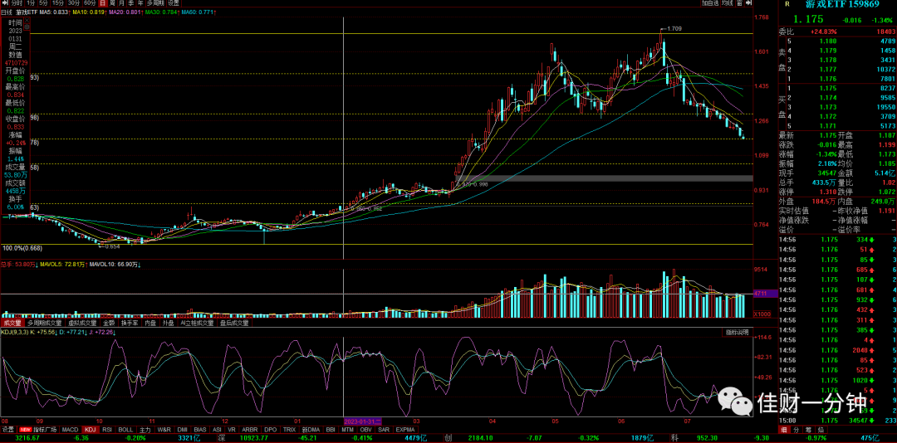Switch indicator to DMI
Image resolution: width=897 pixels, height=443 pixels.
pos(183,429)
